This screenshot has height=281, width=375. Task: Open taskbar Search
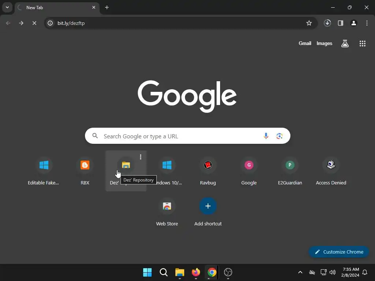point(164,272)
